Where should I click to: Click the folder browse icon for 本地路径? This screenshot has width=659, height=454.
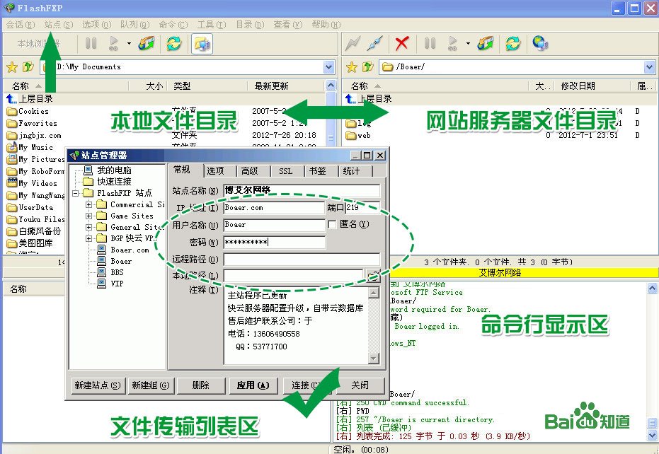pos(373,276)
